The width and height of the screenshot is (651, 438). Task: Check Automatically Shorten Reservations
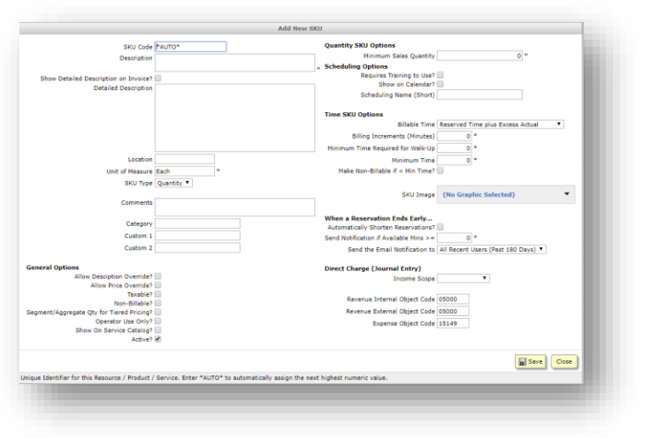tap(440, 227)
